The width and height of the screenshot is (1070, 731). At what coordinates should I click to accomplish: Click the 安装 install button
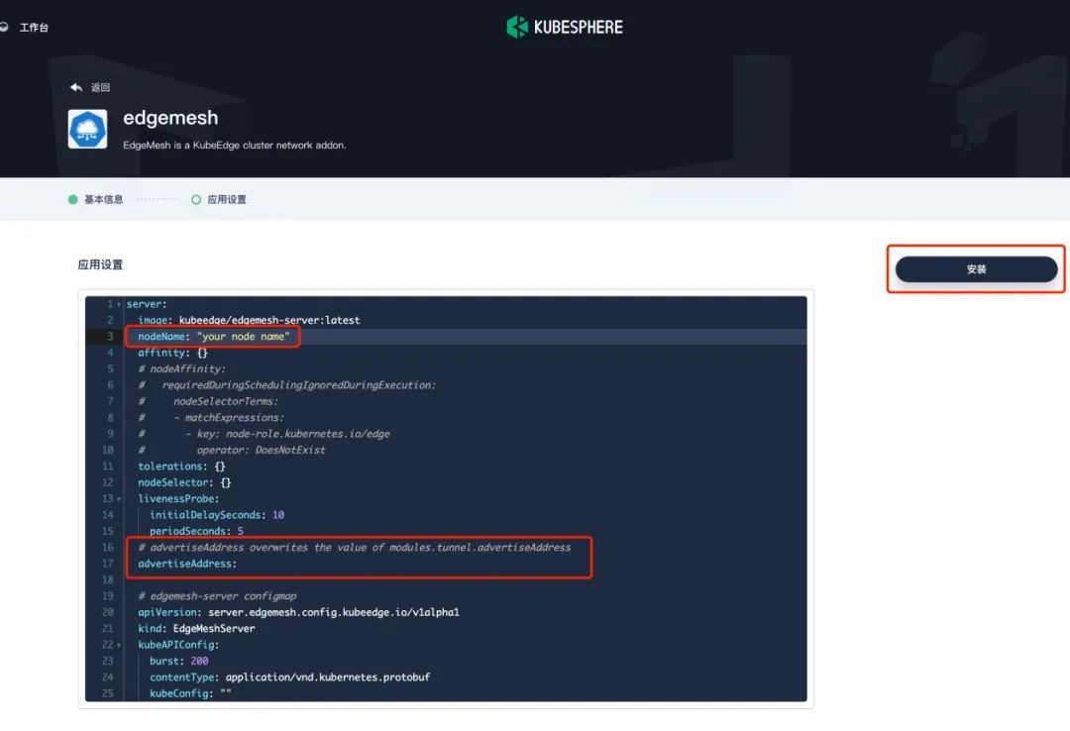(976, 268)
